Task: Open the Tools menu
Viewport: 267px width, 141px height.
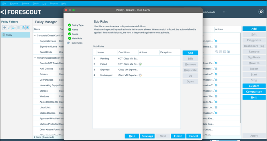Action: coord(36,3)
